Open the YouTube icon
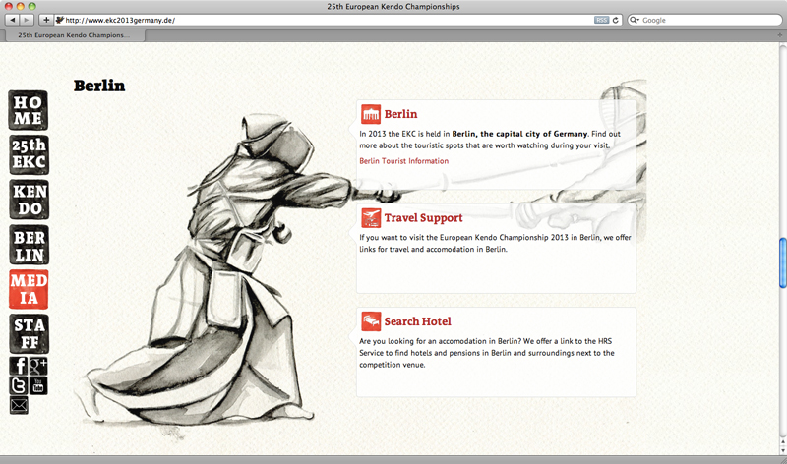The width and height of the screenshot is (787, 464). [38, 385]
